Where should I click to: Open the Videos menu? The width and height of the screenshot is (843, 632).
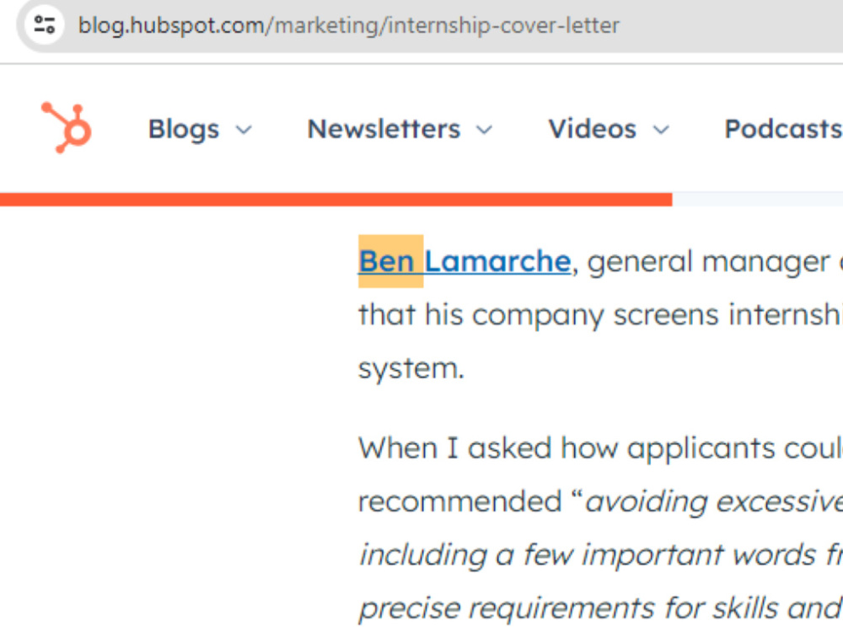pyautogui.click(x=593, y=130)
